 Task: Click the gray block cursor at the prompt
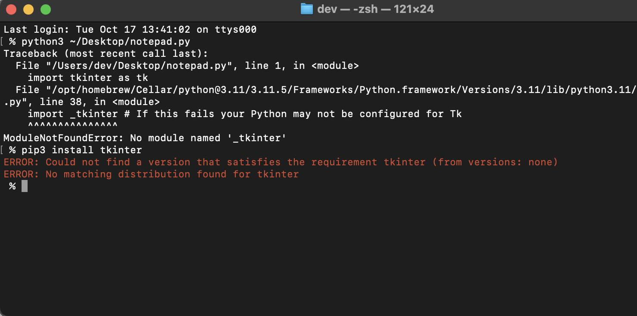(x=25, y=186)
